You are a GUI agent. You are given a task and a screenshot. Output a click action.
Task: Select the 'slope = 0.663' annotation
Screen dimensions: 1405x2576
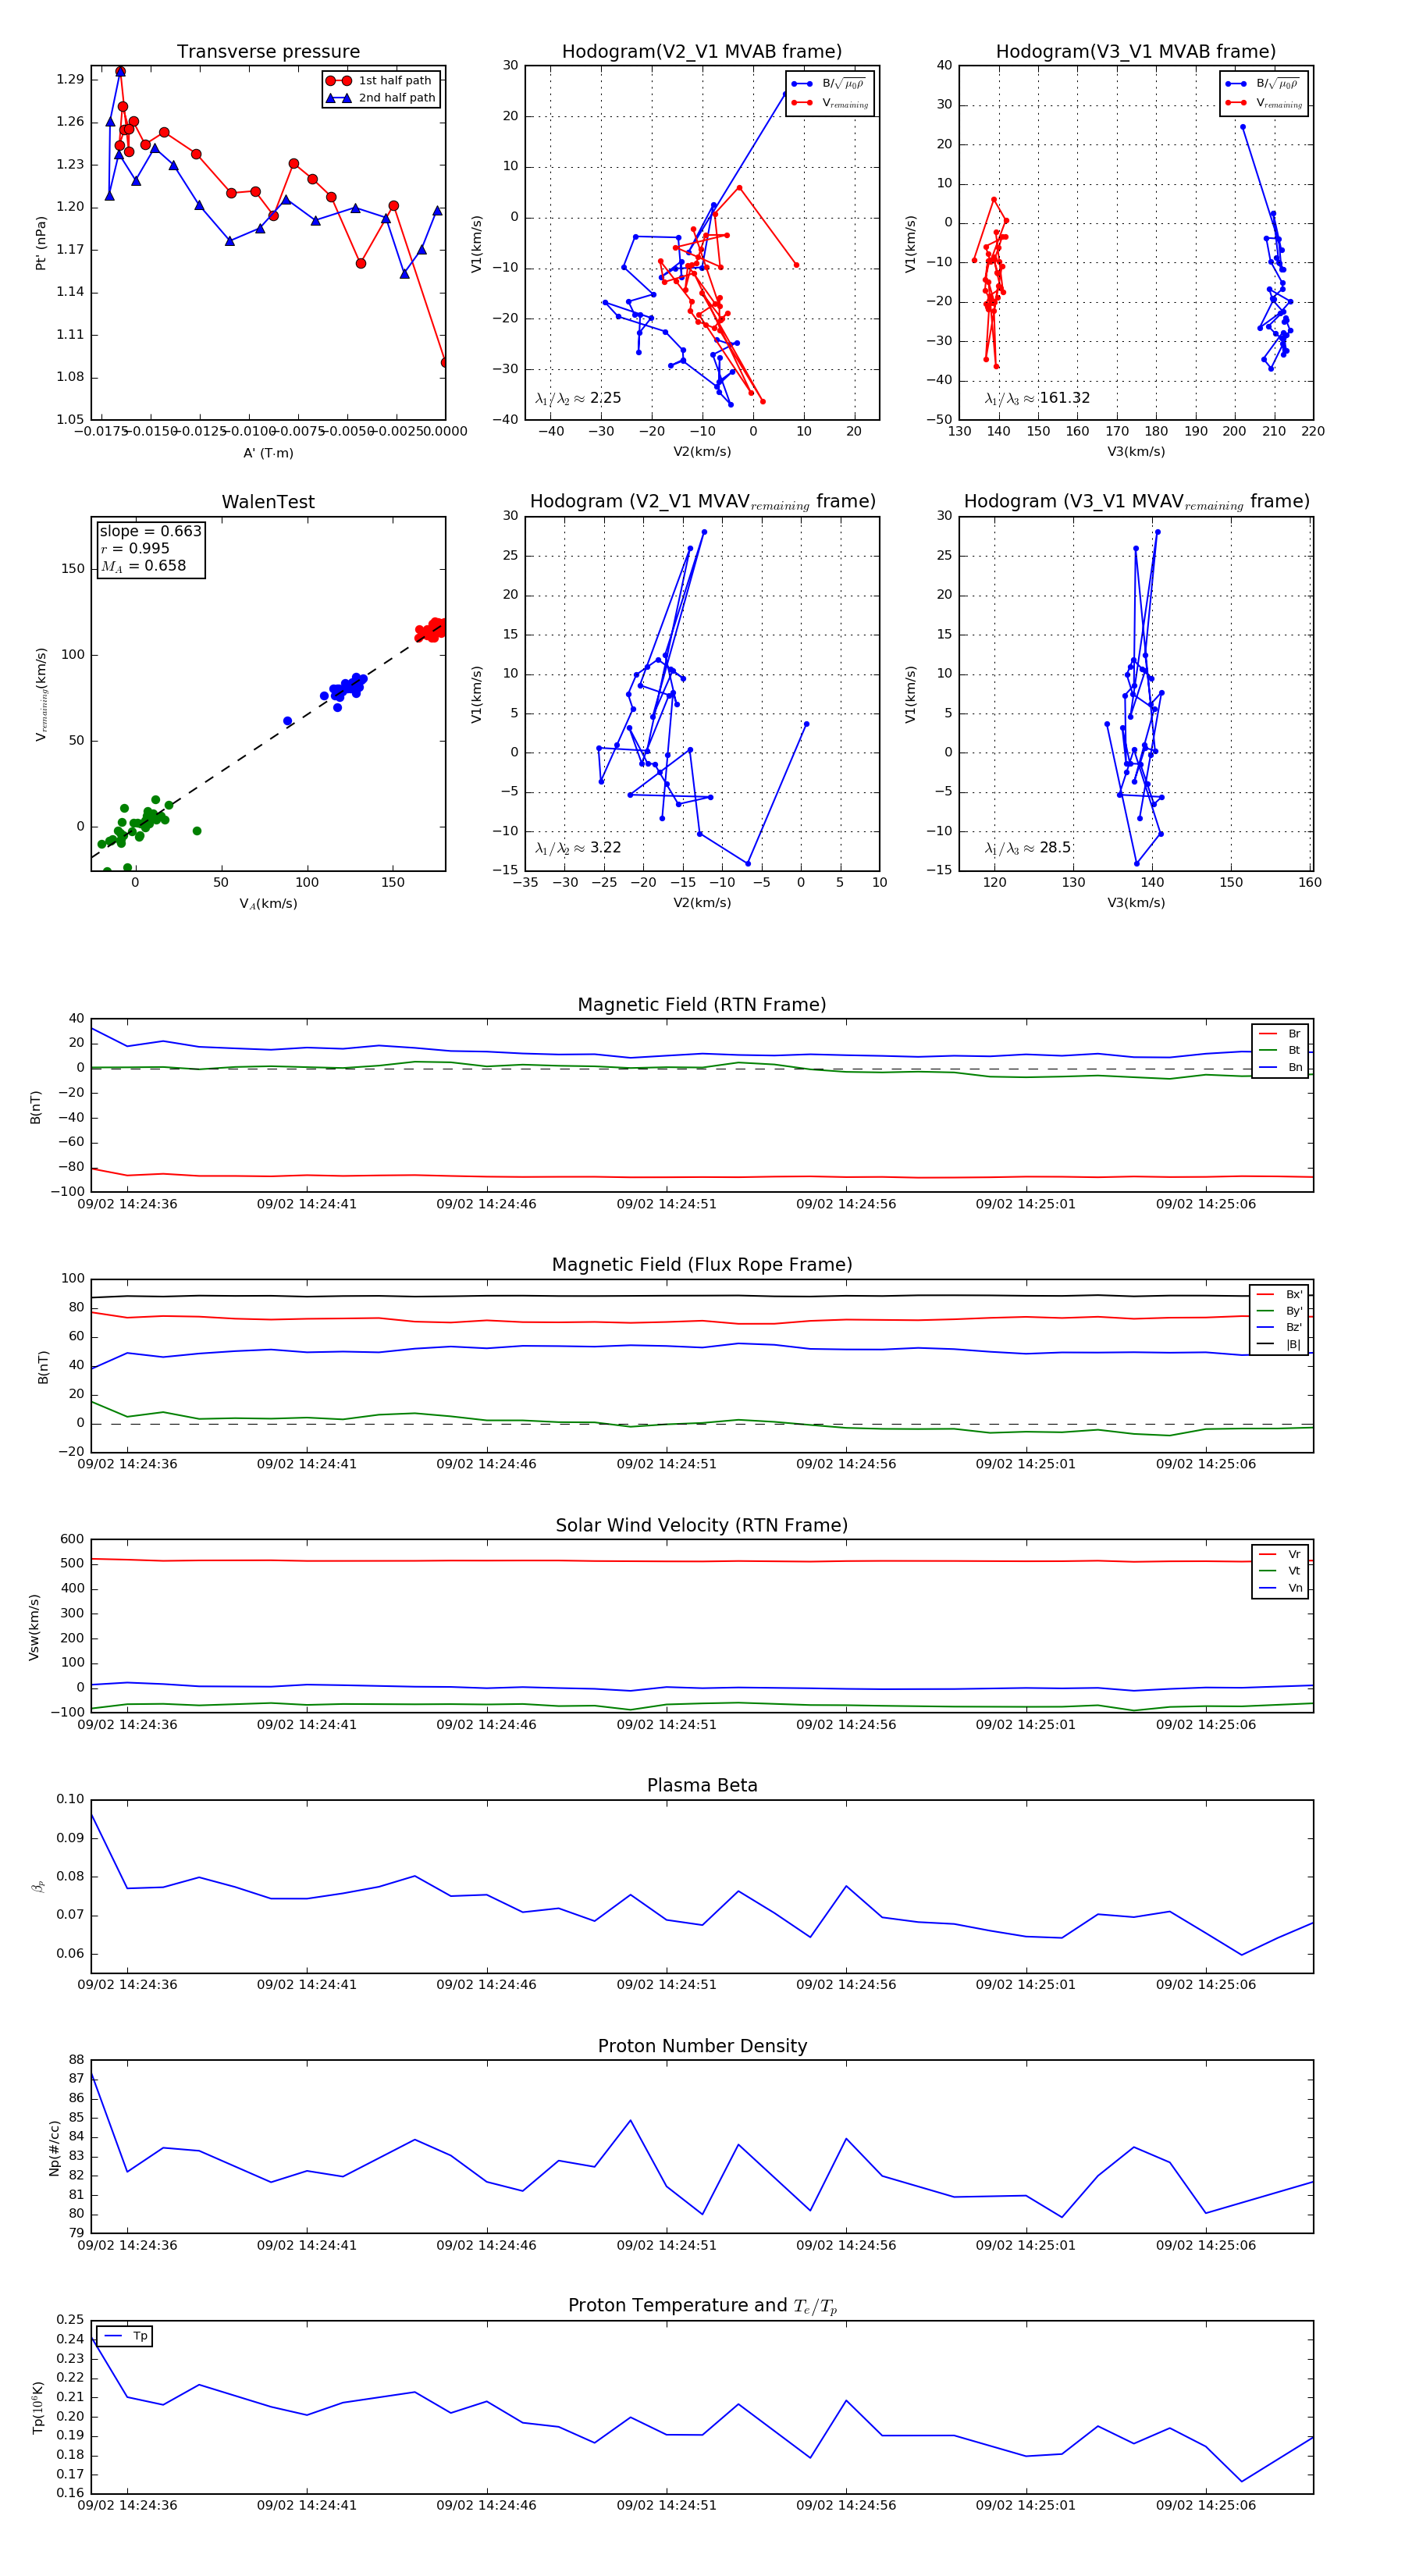point(150,531)
